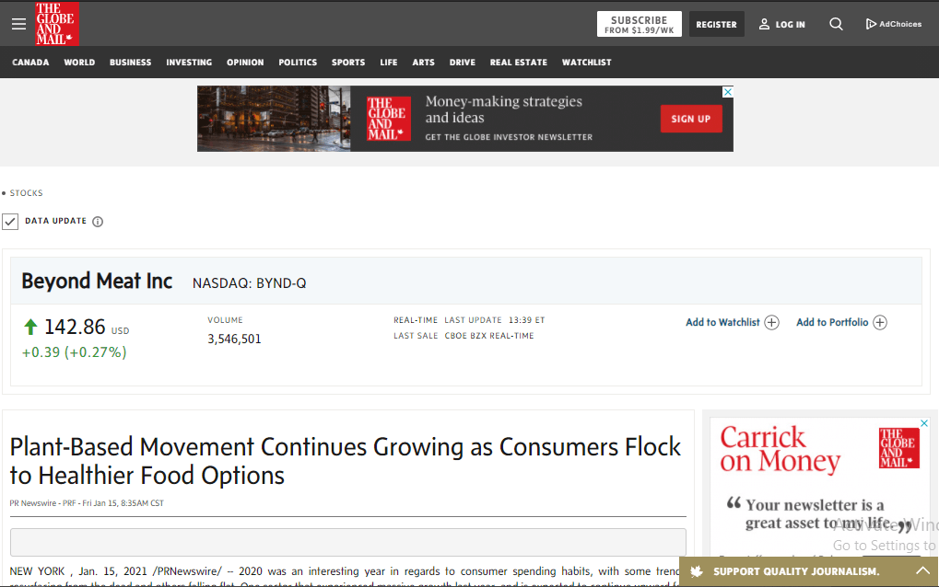Image resolution: width=939 pixels, height=587 pixels.
Task: Open the Canada section
Action: 30,63
